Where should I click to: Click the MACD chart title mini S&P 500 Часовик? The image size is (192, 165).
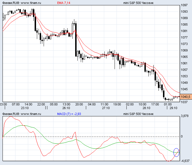(138, 114)
